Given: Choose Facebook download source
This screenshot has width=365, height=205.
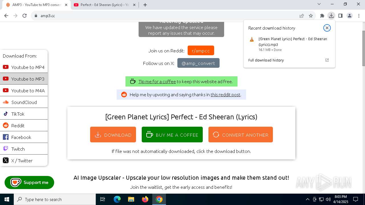Looking at the screenshot, I should click(x=24, y=137).
